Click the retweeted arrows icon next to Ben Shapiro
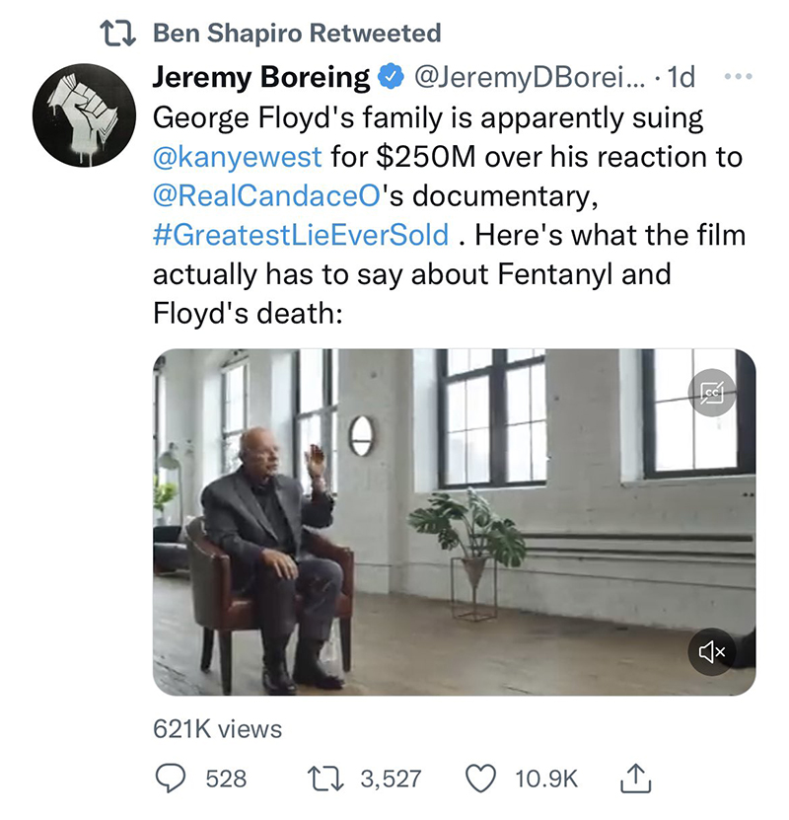789x820 pixels. (x=118, y=34)
